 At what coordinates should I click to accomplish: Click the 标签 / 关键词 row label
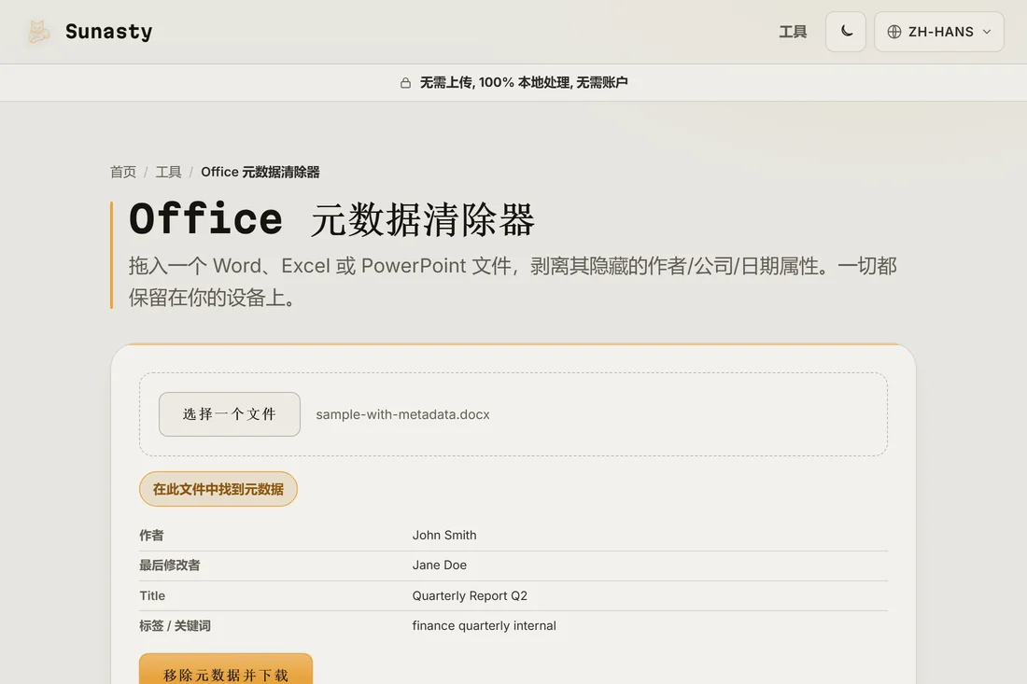175,626
